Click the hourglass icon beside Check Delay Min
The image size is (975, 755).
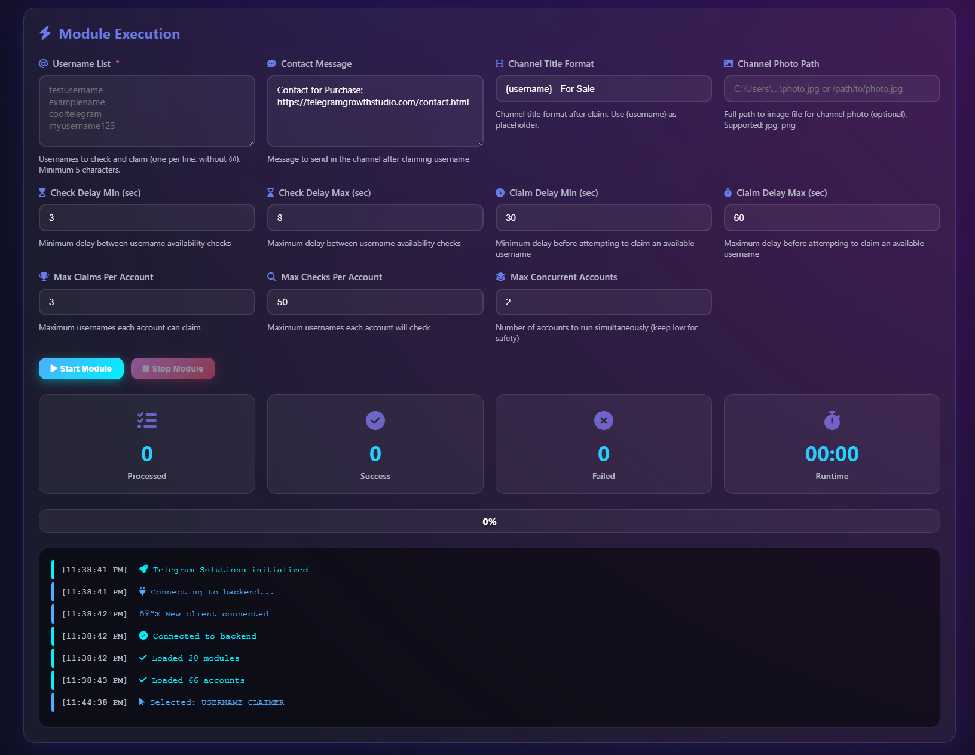(x=42, y=192)
